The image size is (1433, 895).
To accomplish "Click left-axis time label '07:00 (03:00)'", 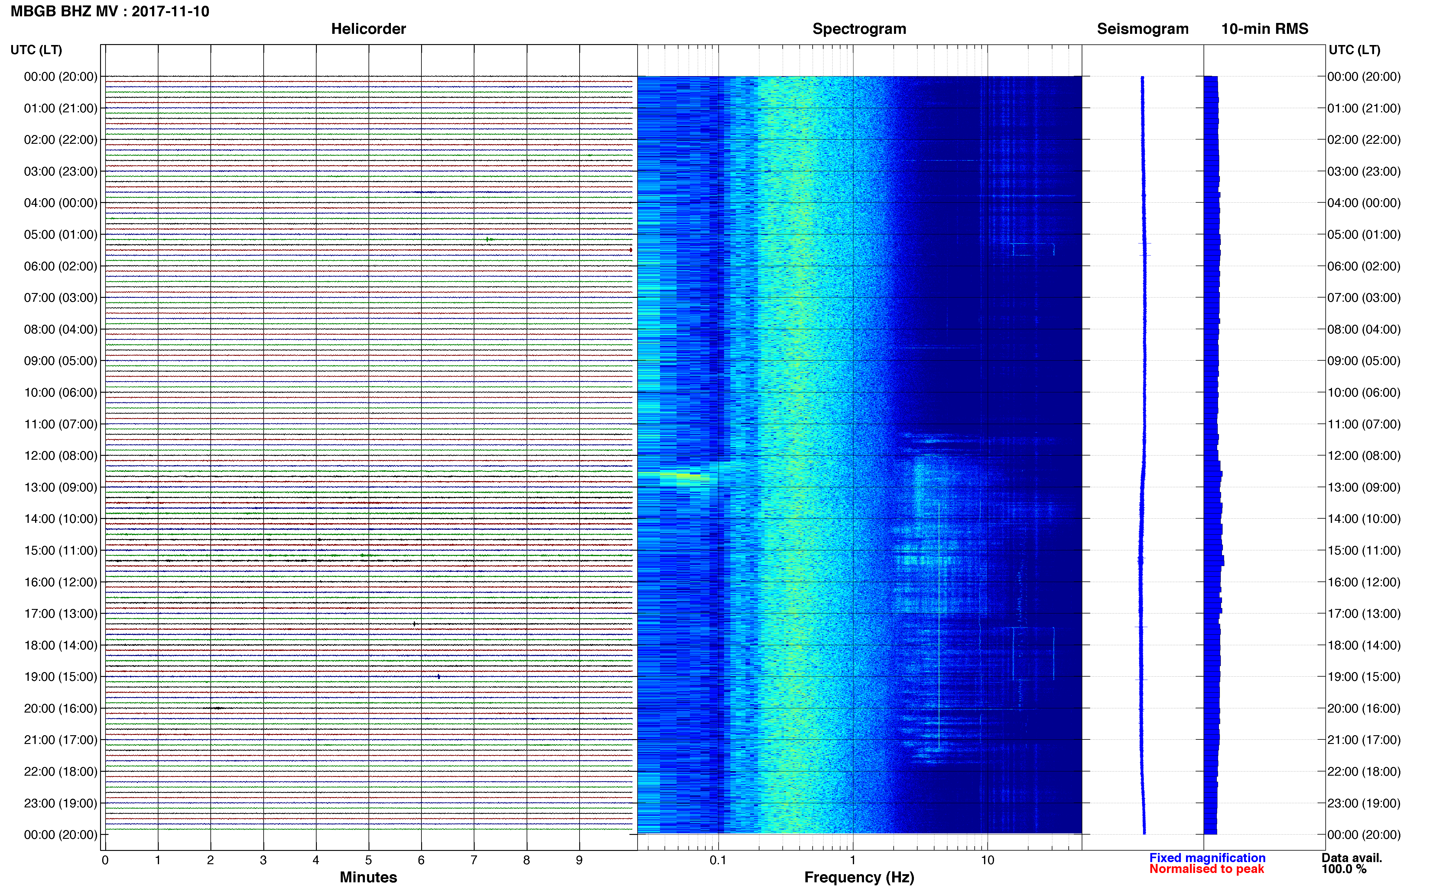I will coord(60,298).
